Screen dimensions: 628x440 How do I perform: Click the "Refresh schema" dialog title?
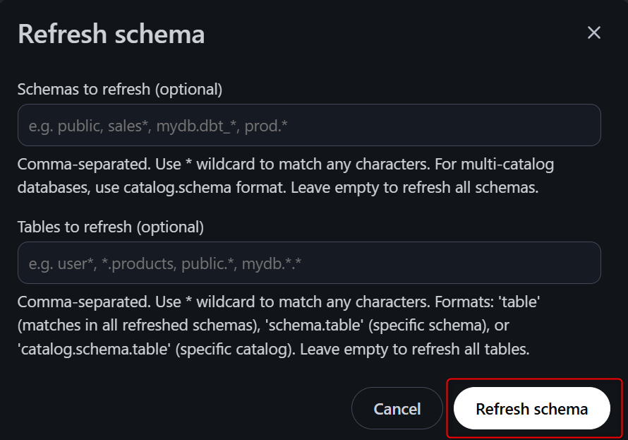[111, 34]
